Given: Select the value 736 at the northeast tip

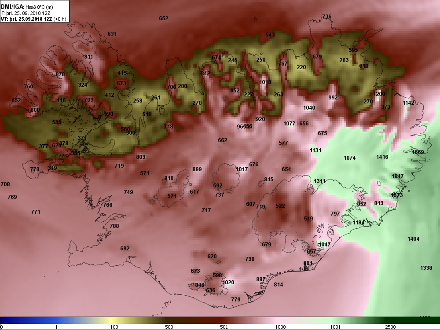Looking at the screenshot, I should (327, 17).
